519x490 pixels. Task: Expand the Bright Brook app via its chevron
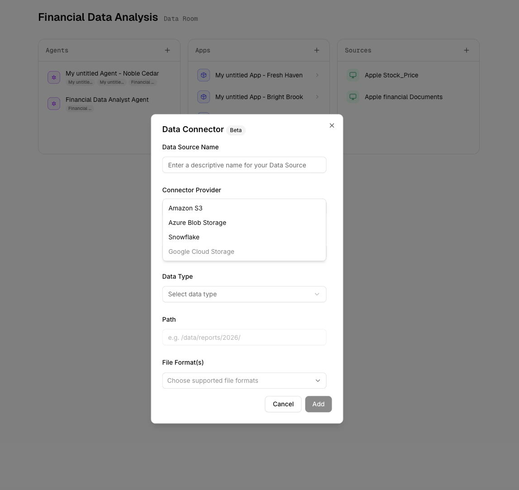[x=317, y=97]
